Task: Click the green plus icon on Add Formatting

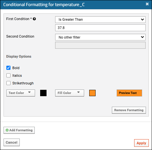Action: (7, 130)
